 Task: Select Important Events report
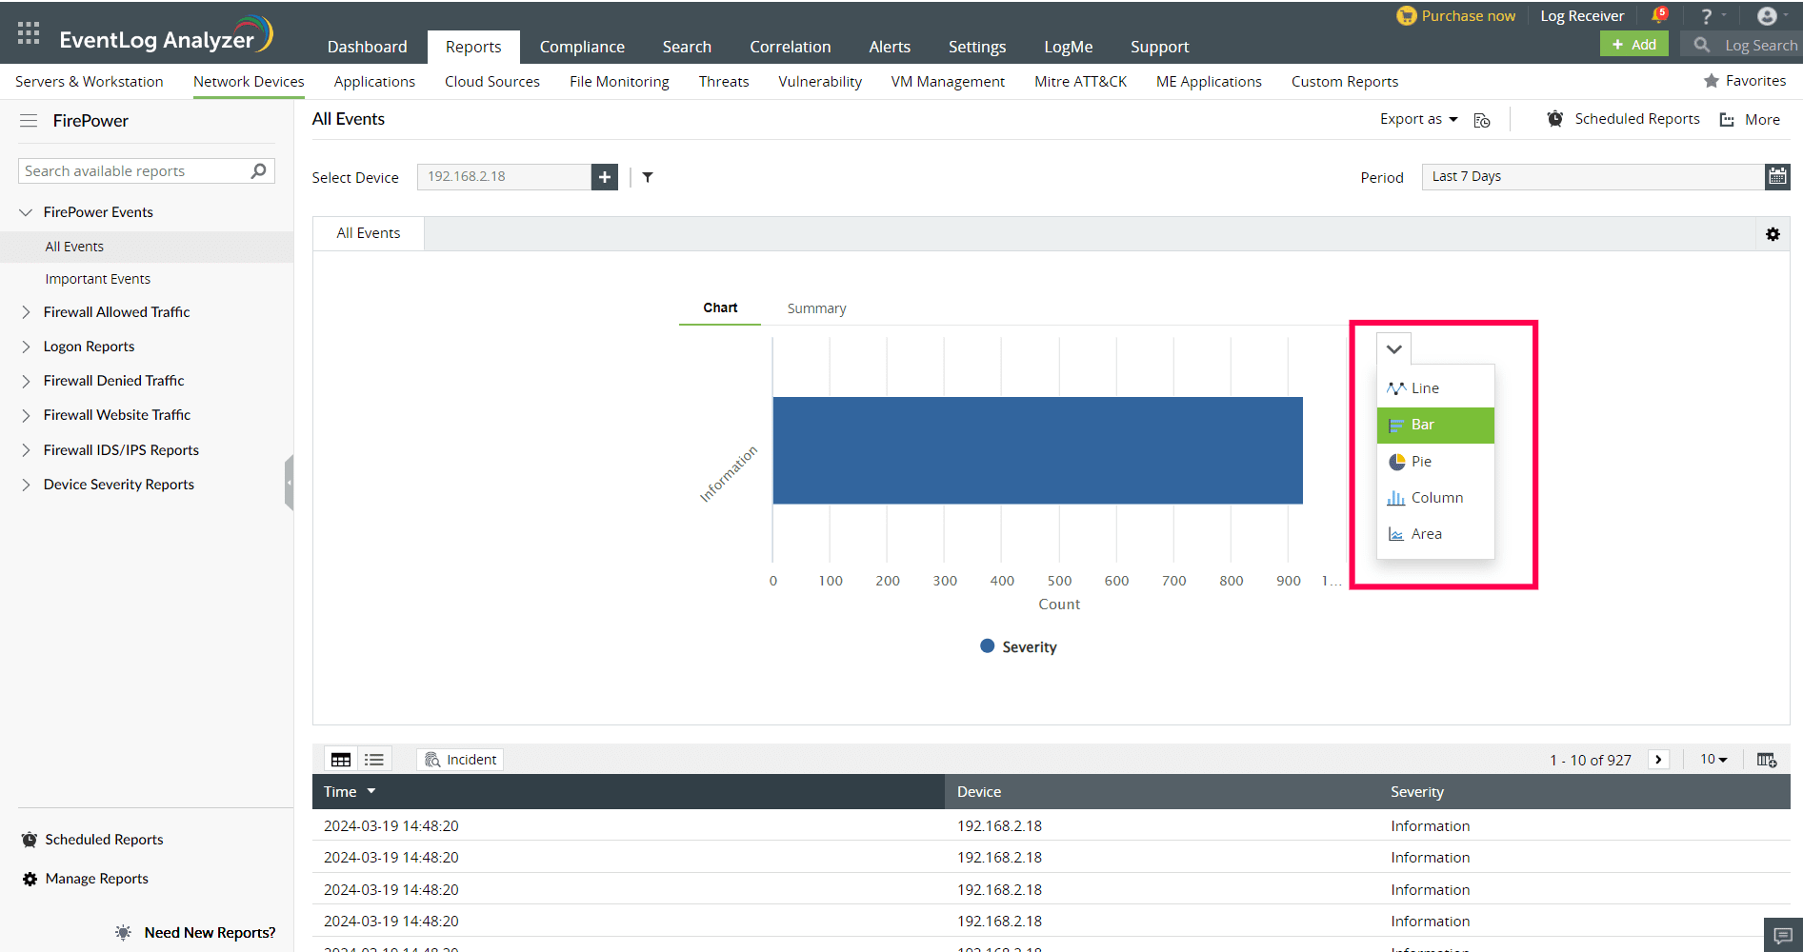(x=98, y=279)
